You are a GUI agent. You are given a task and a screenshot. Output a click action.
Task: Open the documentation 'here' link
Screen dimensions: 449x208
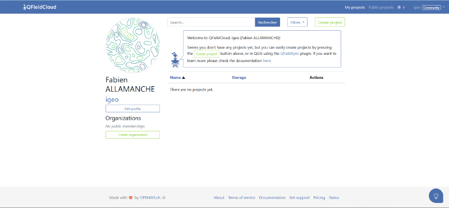[266, 60]
